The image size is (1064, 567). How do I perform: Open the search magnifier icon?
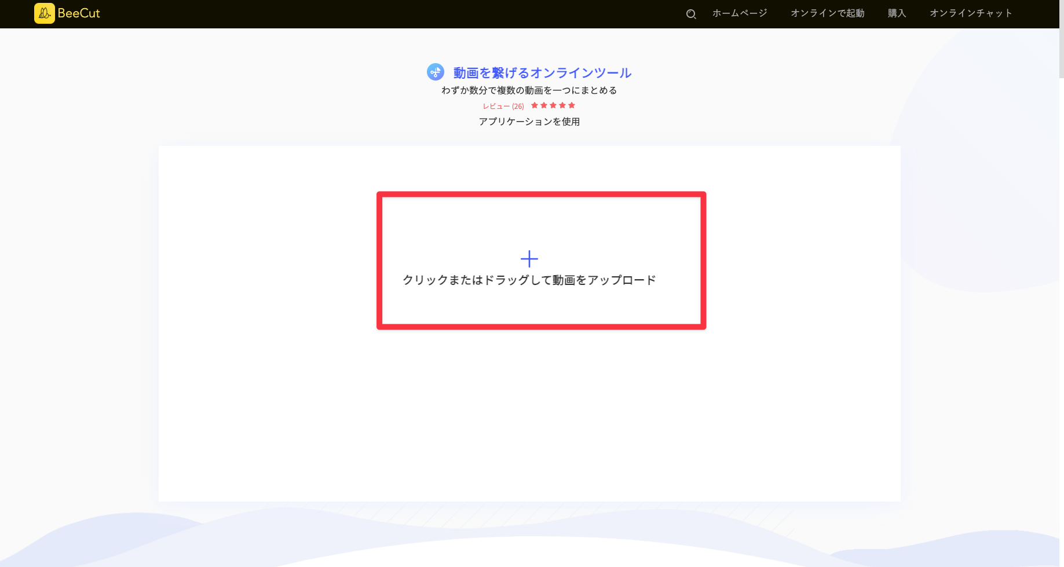click(691, 14)
